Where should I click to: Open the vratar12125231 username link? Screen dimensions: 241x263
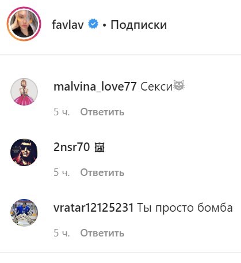pyautogui.click(x=93, y=208)
